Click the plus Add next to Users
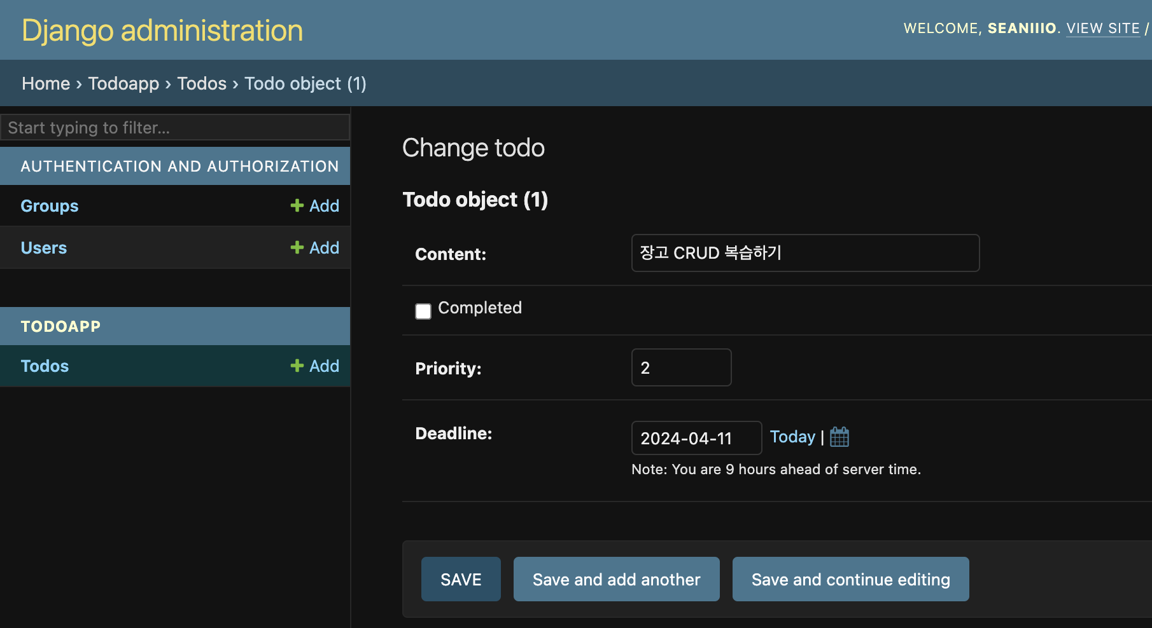Viewport: 1152px width, 628px height. (315, 248)
